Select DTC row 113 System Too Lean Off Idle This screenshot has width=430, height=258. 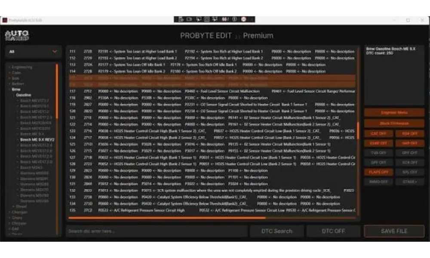pos(212,64)
